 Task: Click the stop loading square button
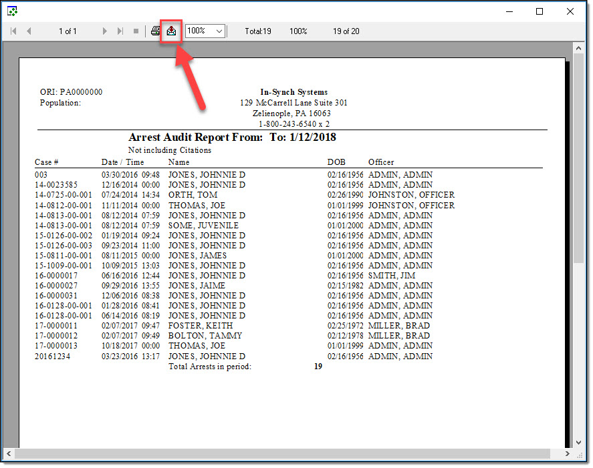click(136, 31)
